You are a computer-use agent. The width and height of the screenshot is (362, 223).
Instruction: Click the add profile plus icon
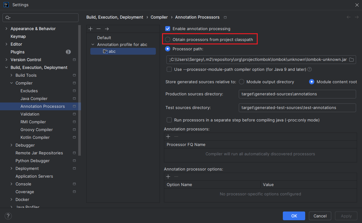coord(90,29)
